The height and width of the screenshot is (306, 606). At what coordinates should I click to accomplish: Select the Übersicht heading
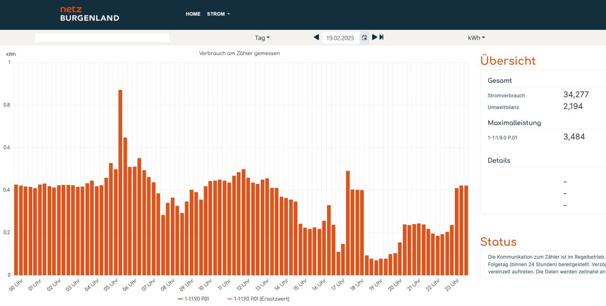click(508, 61)
